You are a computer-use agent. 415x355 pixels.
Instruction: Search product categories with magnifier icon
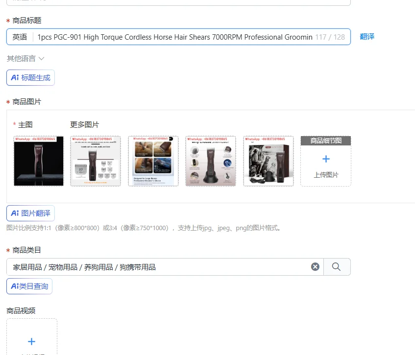pyautogui.click(x=337, y=267)
